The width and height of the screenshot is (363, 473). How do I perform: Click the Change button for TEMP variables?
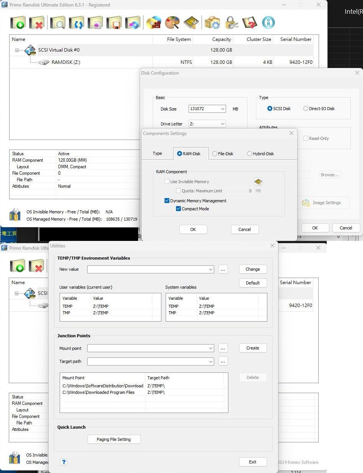(x=253, y=270)
